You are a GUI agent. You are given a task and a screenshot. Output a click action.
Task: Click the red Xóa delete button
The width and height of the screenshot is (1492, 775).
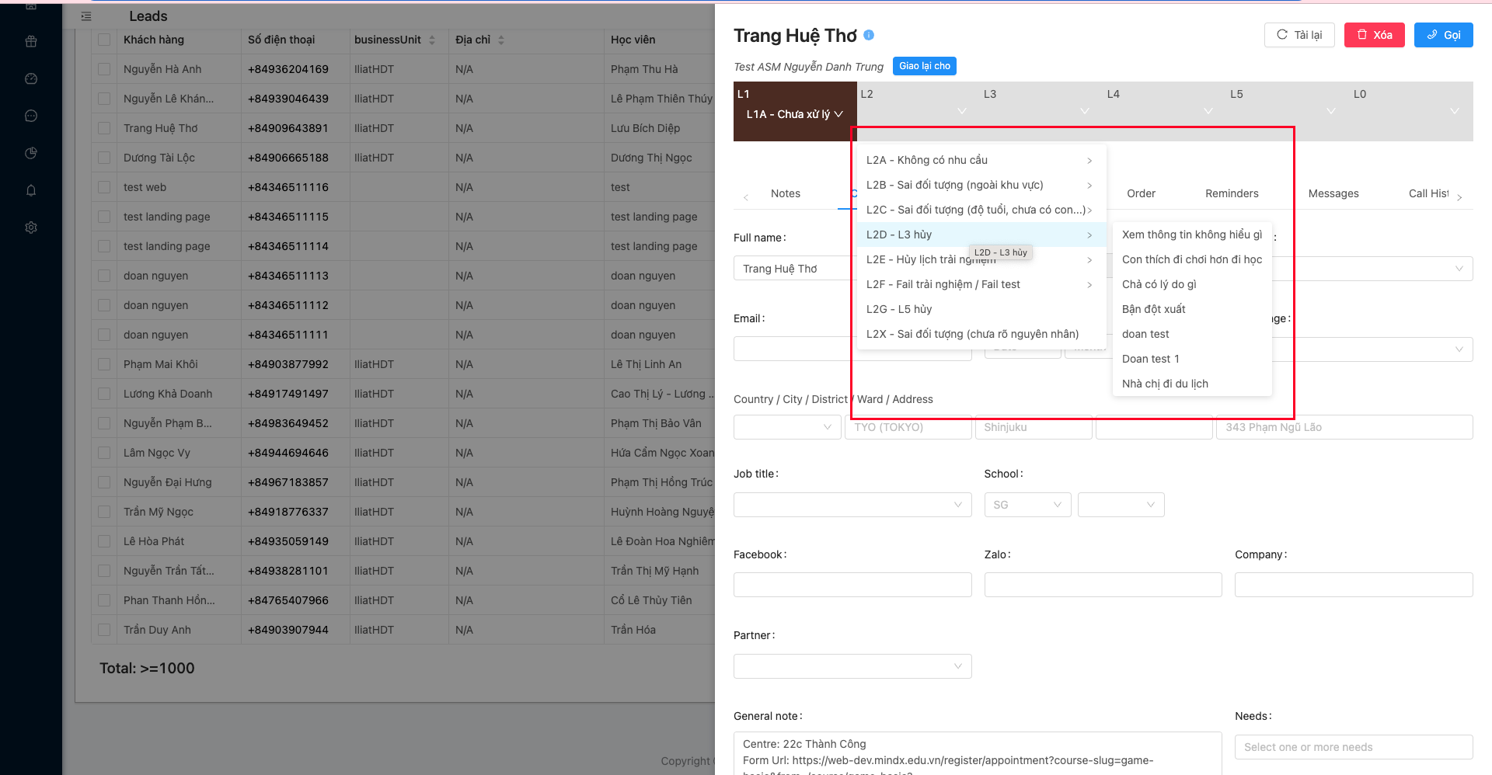[1374, 35]
